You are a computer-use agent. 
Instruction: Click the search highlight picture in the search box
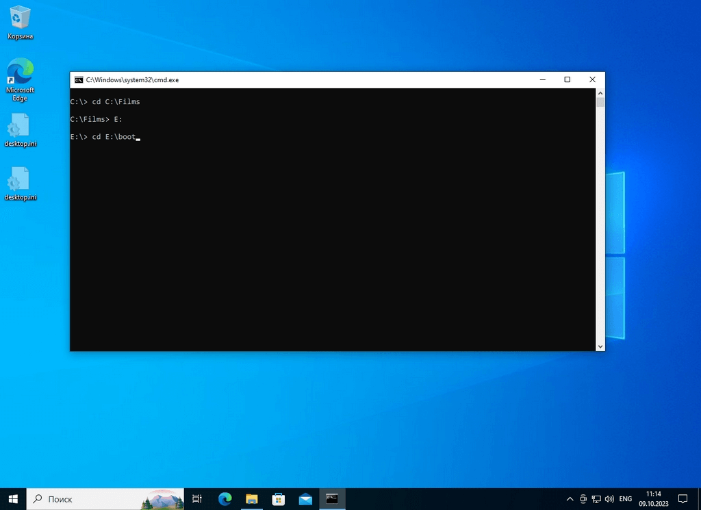162,499
